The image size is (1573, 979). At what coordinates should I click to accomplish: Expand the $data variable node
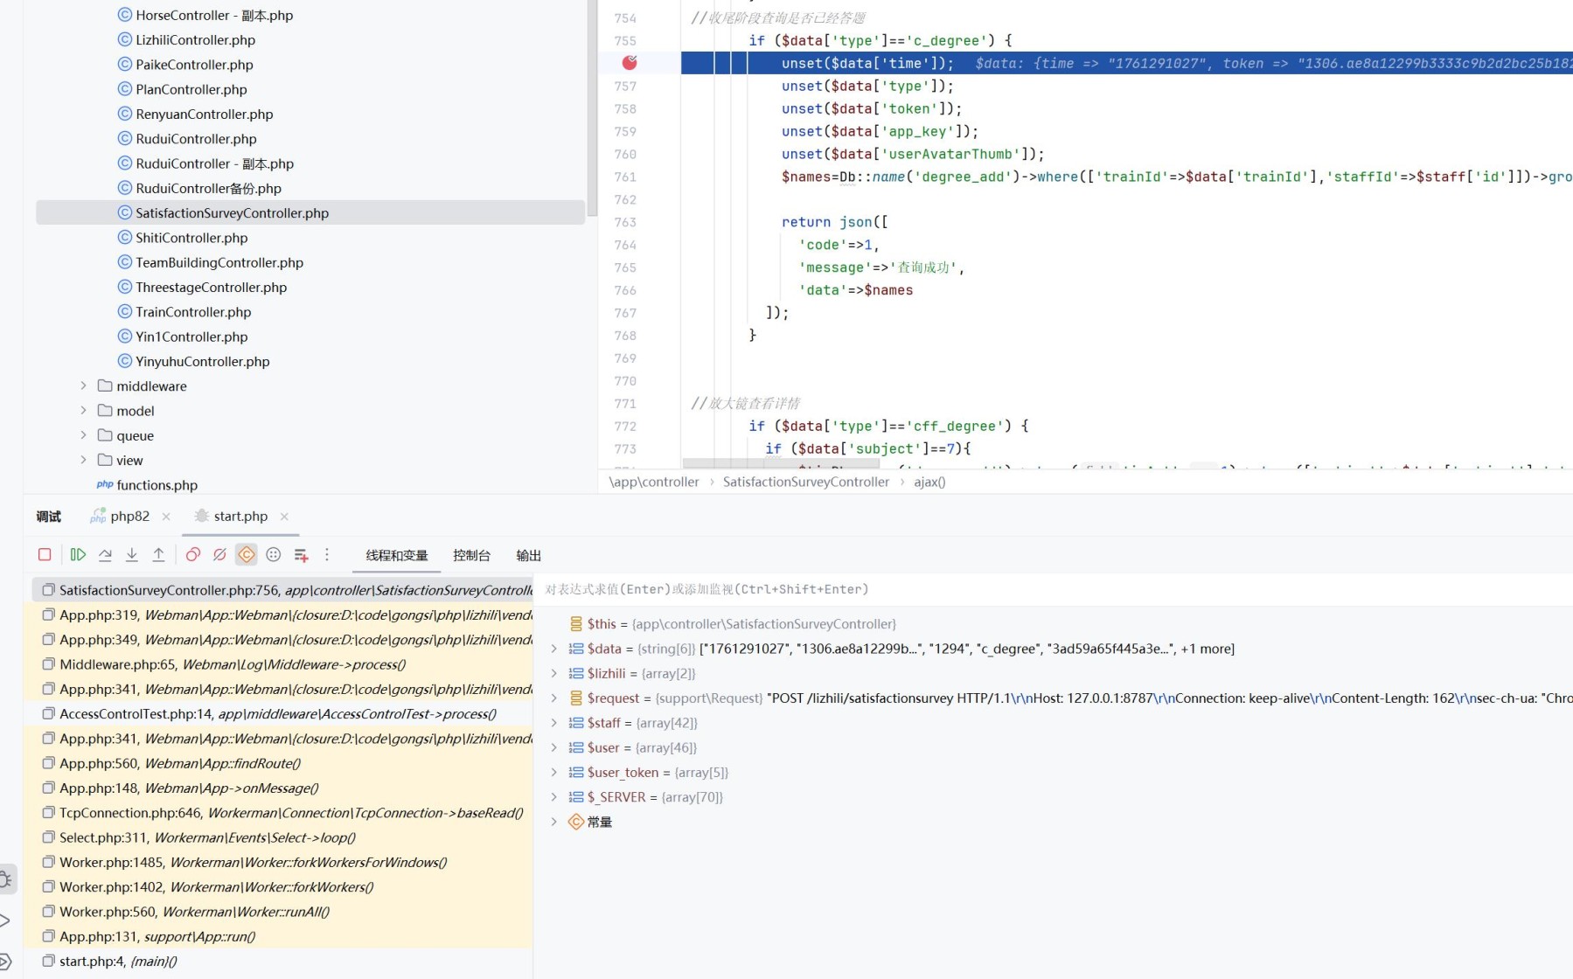pos(553,649)
